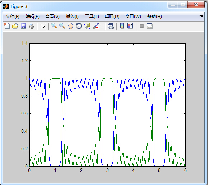Select the Rotate 3D tool
This screenshot has width=208, height=185.
(x=79, y=26)
